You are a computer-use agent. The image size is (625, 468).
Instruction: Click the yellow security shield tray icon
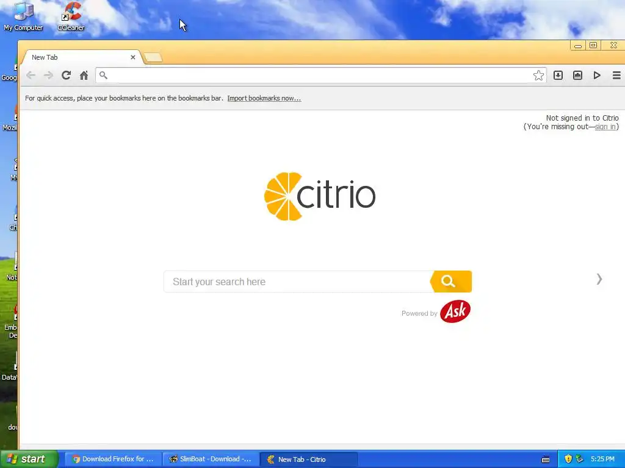pyautogui.click(x=568, y=459)
